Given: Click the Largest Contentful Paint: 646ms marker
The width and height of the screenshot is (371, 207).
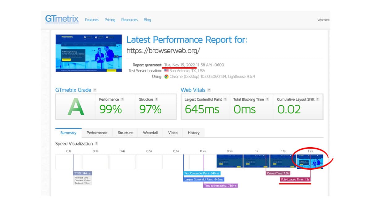Looking at the screenshot, I should click(x=203, y=180).
